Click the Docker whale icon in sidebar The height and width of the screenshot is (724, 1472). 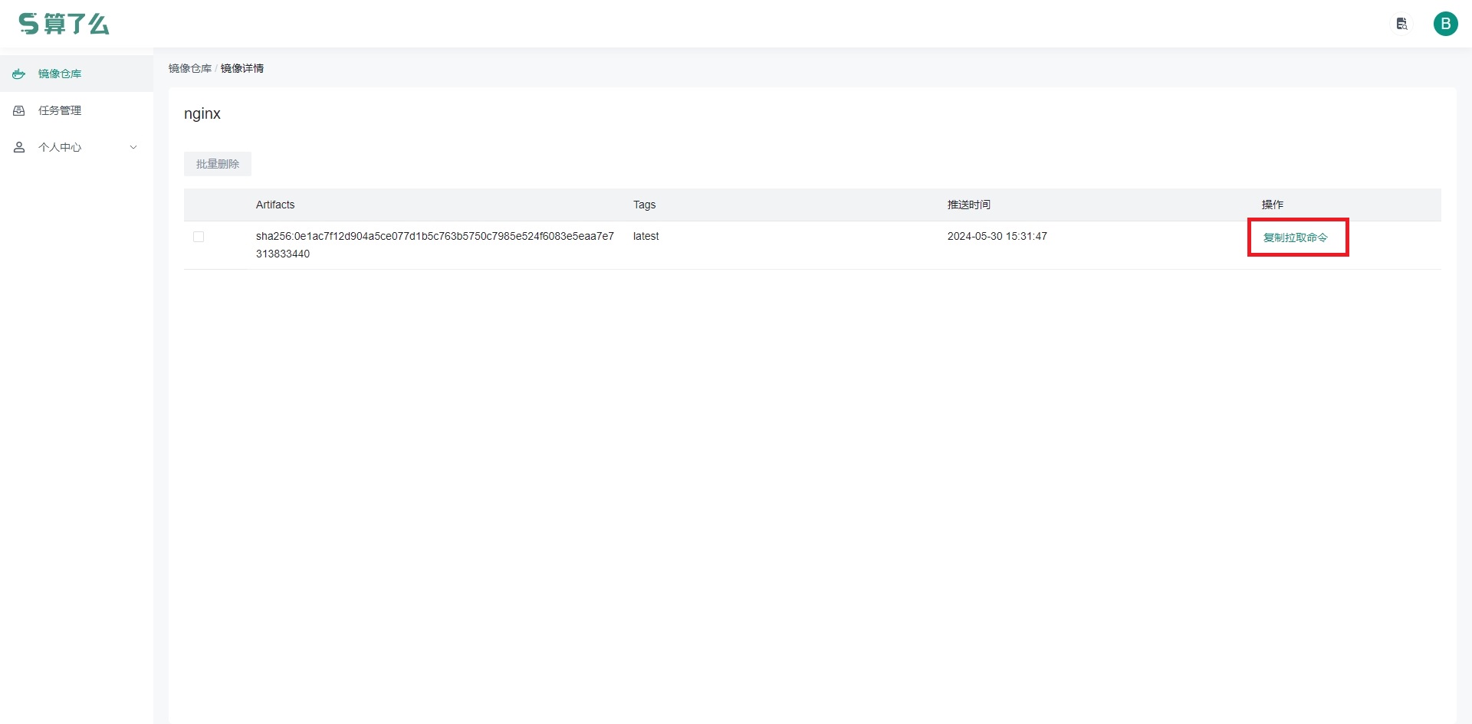[x=19, y=74]
